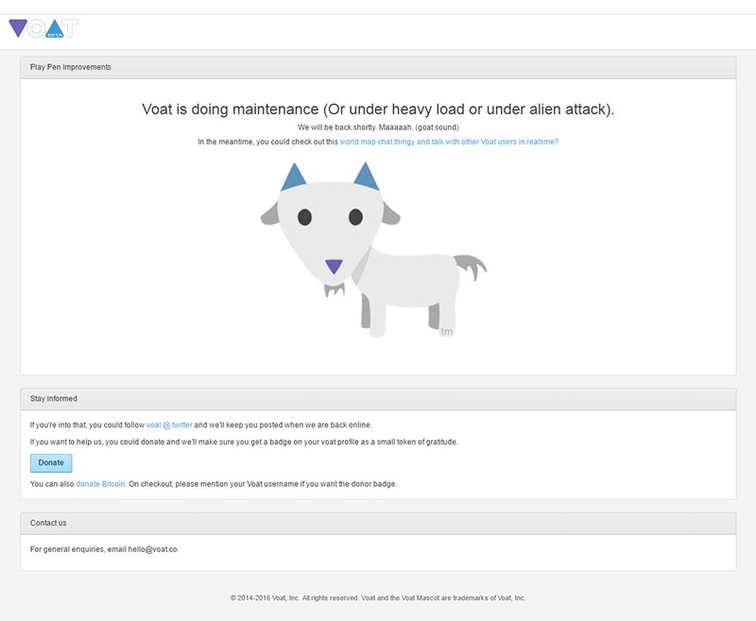This screenshot has width=756, height=621.
Task: Click the Donate button
Action: [x=51, y=462]
